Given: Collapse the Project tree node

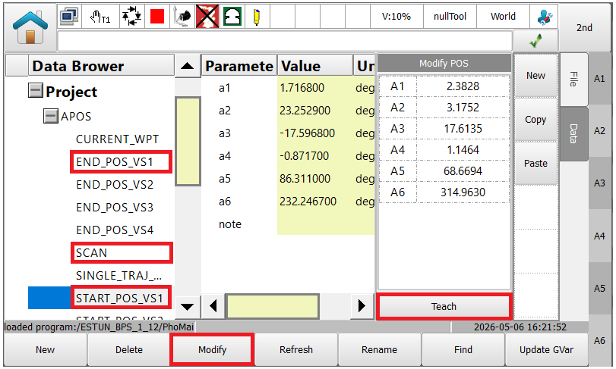Looking at the screenshot, I should click(x=36, y=91).
